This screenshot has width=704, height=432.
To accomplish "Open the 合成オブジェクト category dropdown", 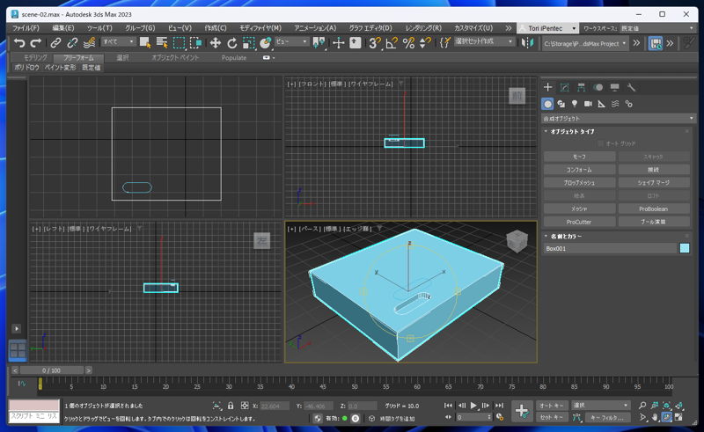I will pyautogui.click(x=618, y=118).
